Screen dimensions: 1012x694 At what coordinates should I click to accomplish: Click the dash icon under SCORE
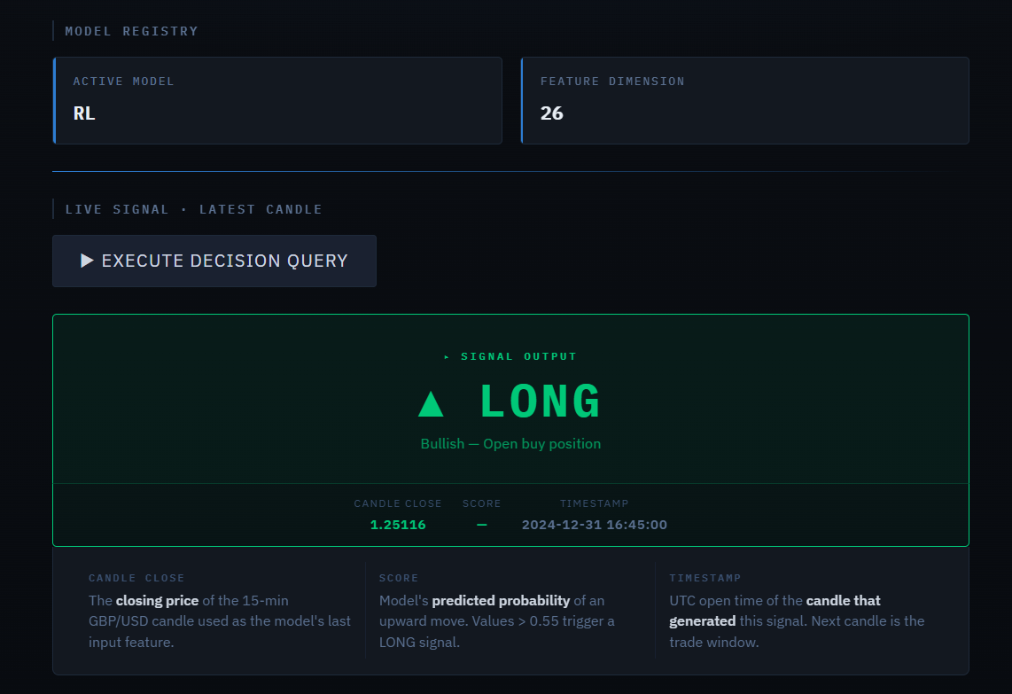(481, 524)
